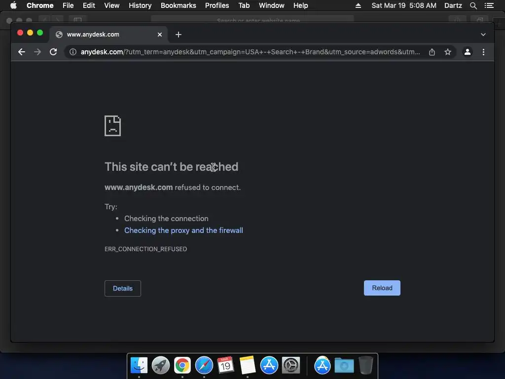Minimize Chrome with the yellow button

[x=30, y=33]
